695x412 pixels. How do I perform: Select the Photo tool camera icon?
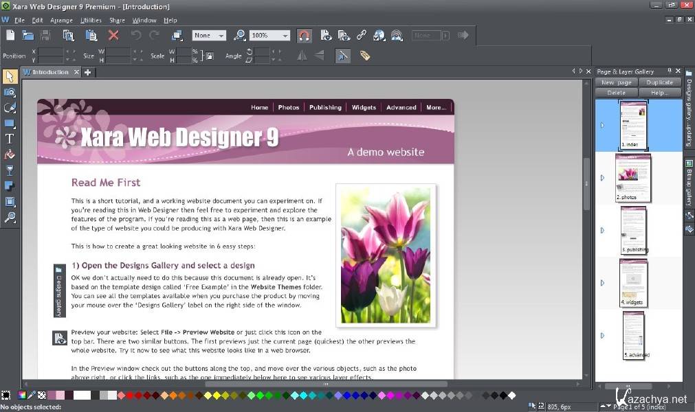(10, 92)
